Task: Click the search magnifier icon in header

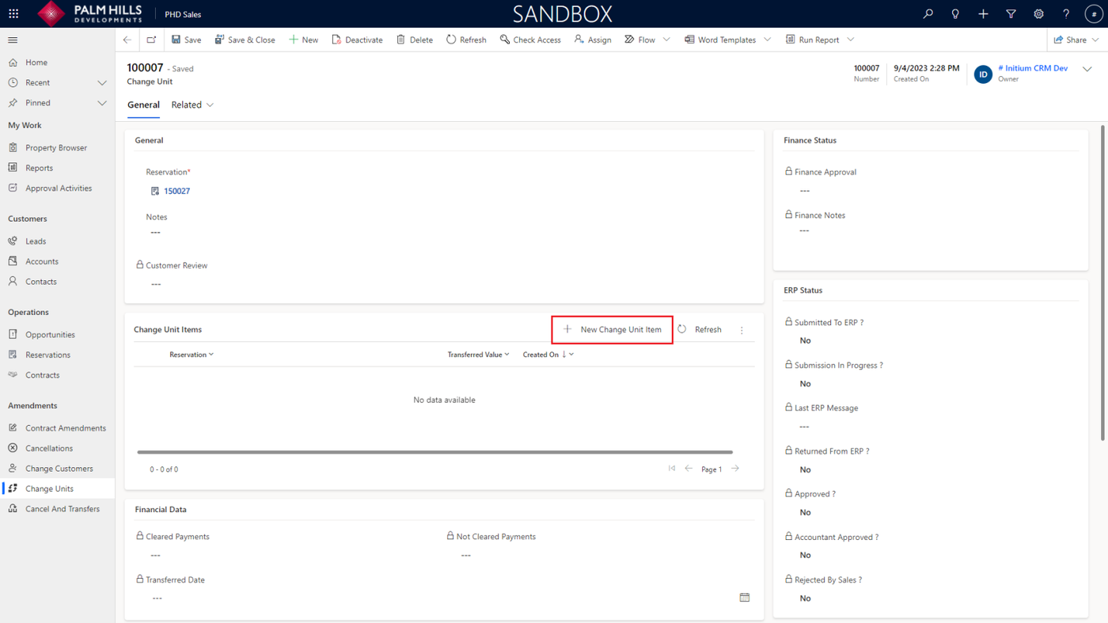Action: (928, 13)
